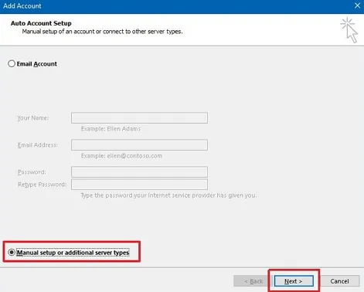Click the Retype Password input field

coord(139,185)
